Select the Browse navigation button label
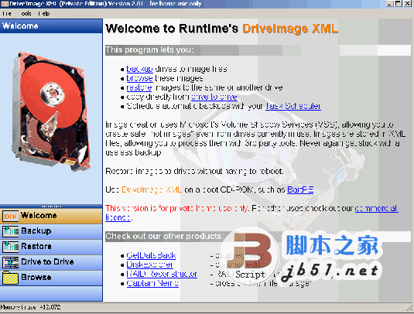 coord(36,277)
